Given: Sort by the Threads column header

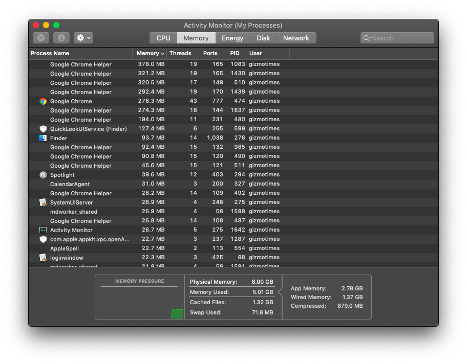Looking at the screenshot, I should (180, 53).
